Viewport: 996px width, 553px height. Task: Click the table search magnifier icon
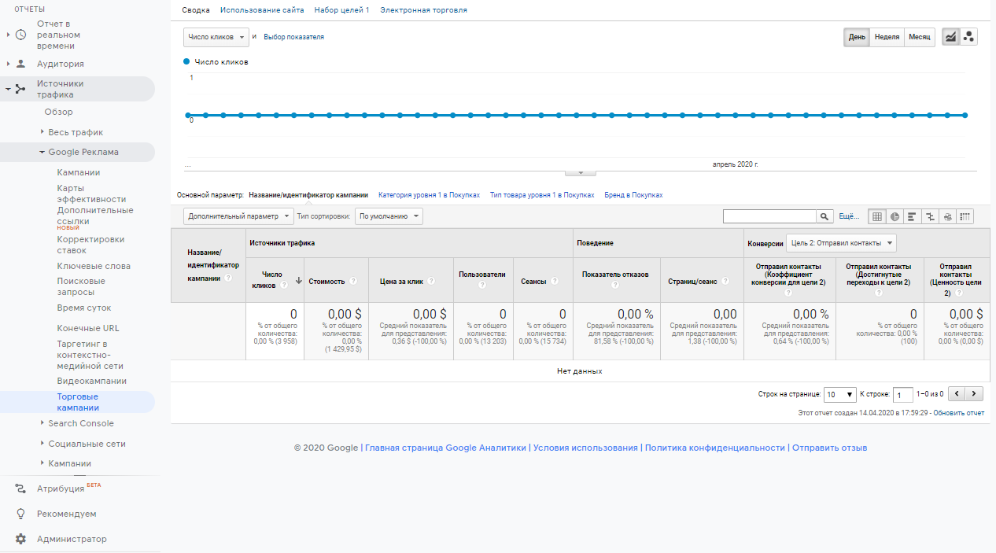click(824, 216)
